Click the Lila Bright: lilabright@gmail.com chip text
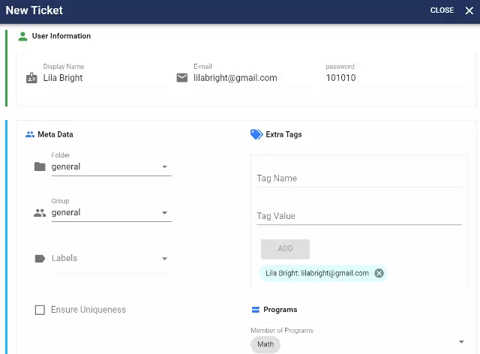This screenshot has height=354, width=480. point(317,273)
